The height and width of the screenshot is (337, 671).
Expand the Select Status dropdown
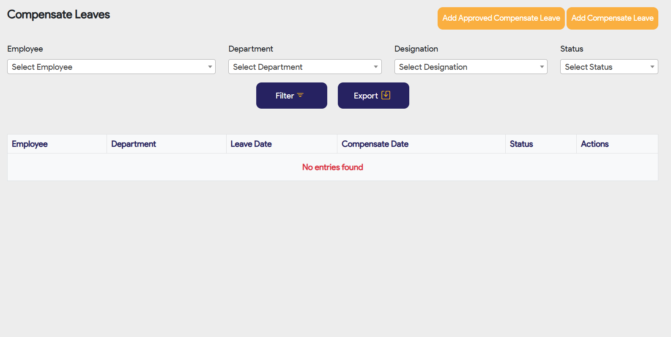(x=608, y=67)
